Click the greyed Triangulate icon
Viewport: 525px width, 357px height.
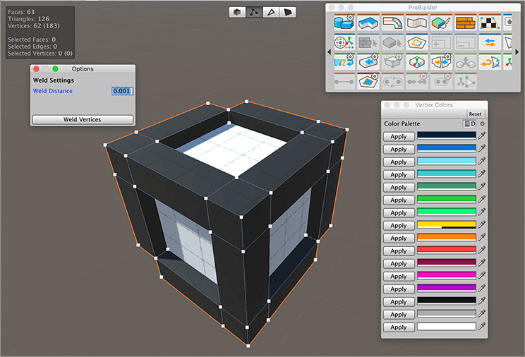[x=466, y=81]
